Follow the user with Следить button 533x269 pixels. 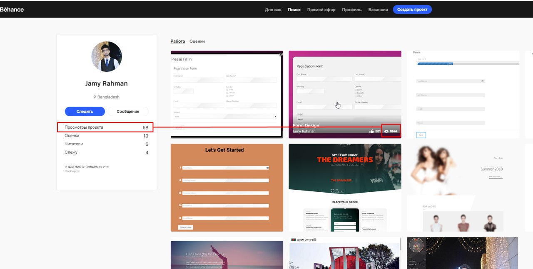click(x=85, y=111)
